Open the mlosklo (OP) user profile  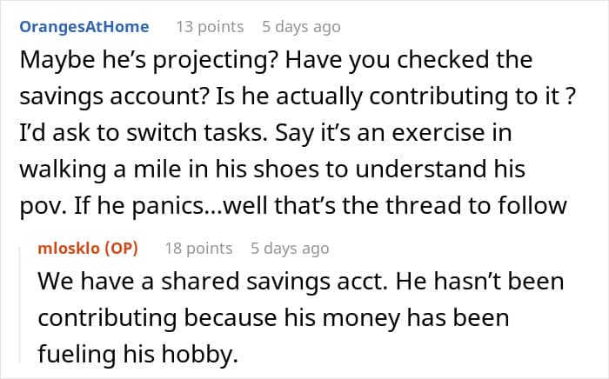[88, 249]
